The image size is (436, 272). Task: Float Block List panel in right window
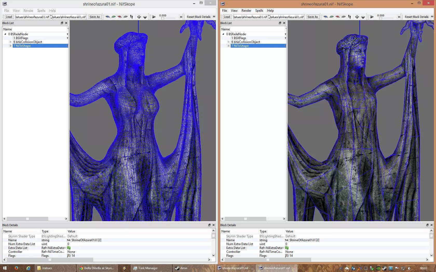280,23
